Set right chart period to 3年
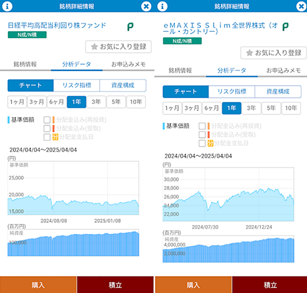307x293 pixels. [x=251, y=108]
